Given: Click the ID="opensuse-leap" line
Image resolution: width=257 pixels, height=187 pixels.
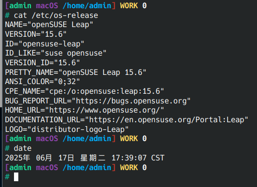Looking at the screenshot, I should point(44,44).
